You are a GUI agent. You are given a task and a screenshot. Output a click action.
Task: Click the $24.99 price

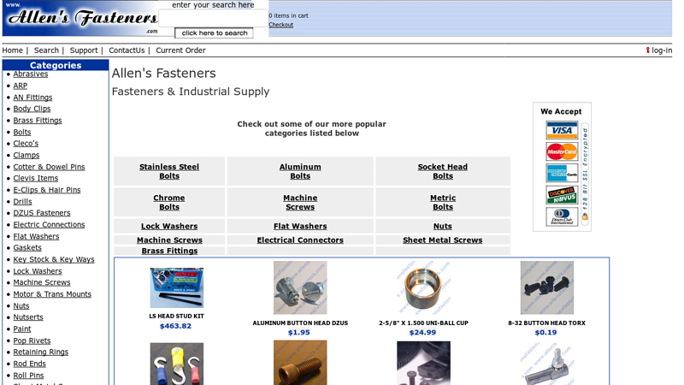pos(422,333)
